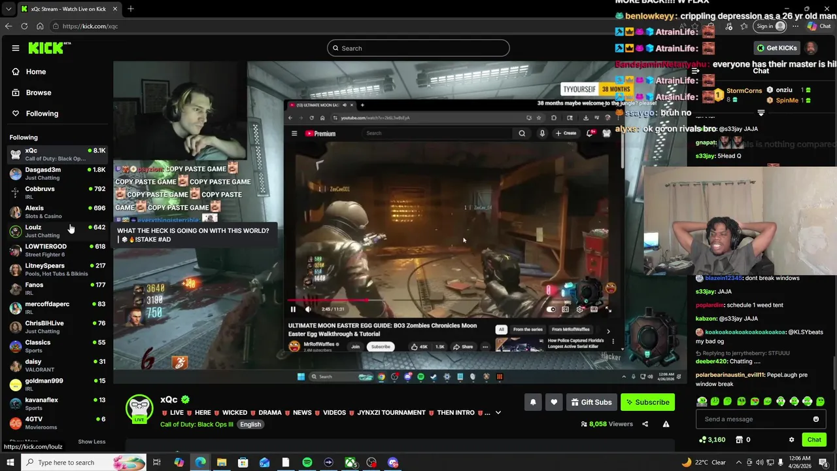This screenshot has height=471, width=837.
Task: Open Alexis channel in sidebar
Action: (x=58, y=212)
